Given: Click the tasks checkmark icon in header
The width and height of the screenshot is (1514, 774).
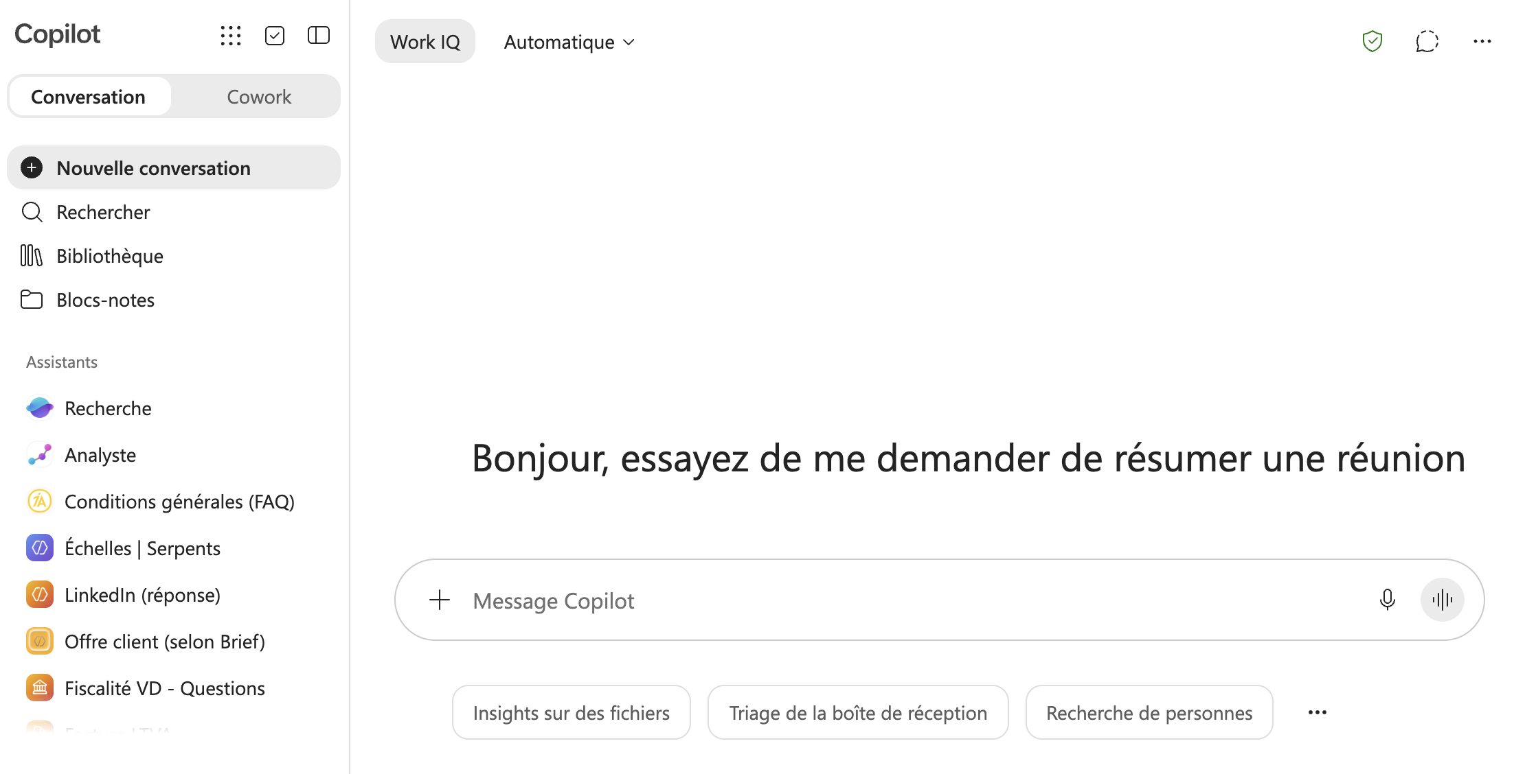Looking at the screenshot, I should pyautogui.click(x=275, y=36).
